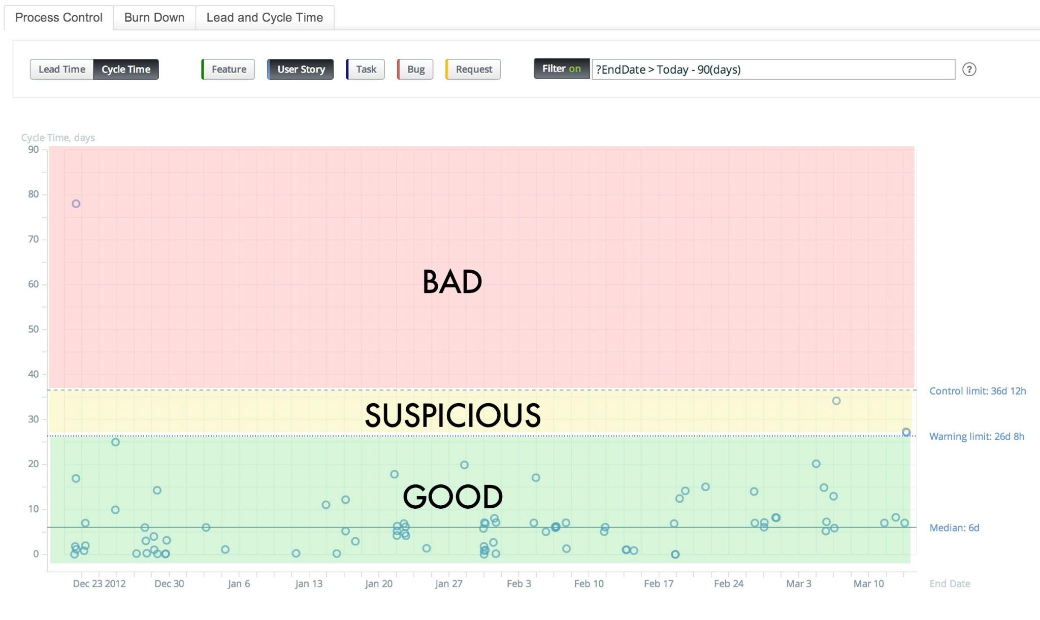Viewport: 1040px width, 620px height.
Task: Click the Process Control tab
Action: tap(58, 17)
